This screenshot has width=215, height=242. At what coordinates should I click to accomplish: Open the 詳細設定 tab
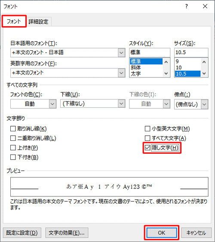(38, 22)
